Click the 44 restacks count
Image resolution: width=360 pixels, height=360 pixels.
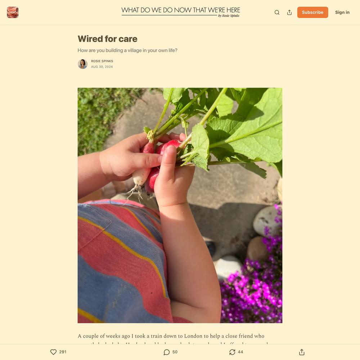[x=240, y=352]
